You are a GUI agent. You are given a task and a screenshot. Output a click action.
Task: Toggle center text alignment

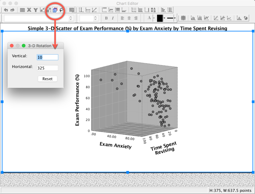[x=129, y=18]
